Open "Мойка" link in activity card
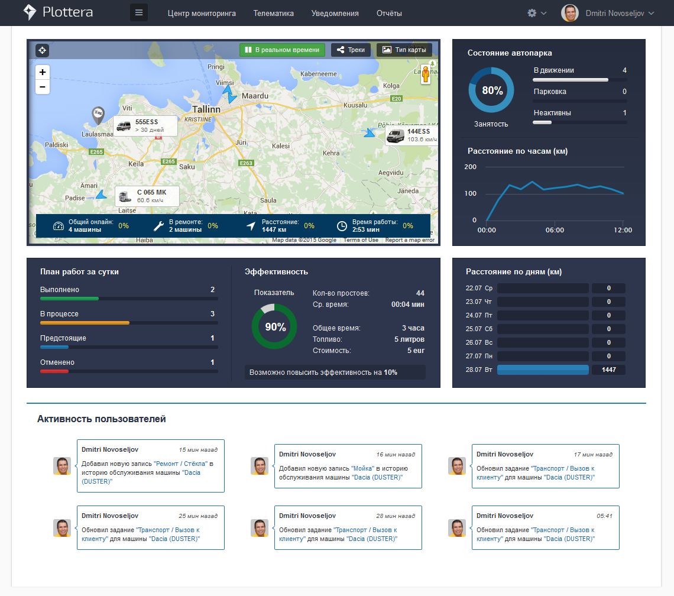This screenshot has width=674, height=596. [x=363, y=468]
